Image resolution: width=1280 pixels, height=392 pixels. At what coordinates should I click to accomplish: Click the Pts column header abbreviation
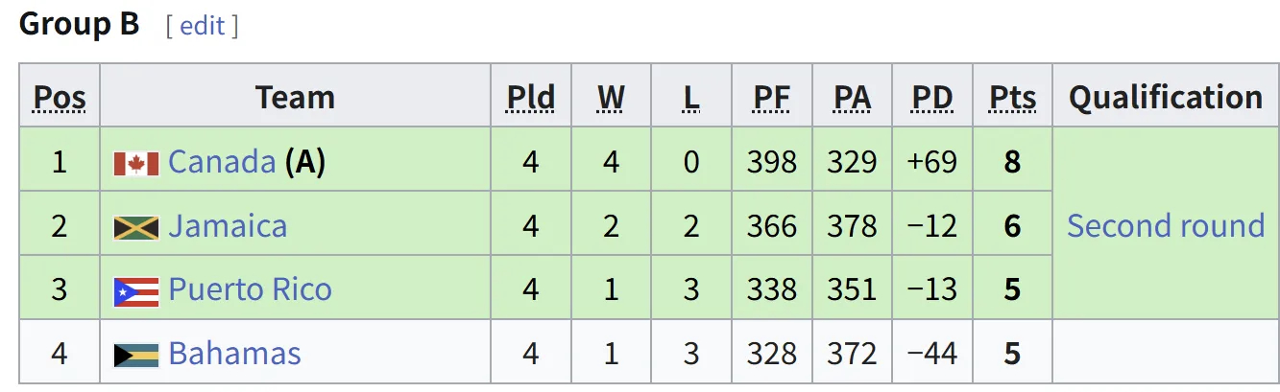(1012, 97)
